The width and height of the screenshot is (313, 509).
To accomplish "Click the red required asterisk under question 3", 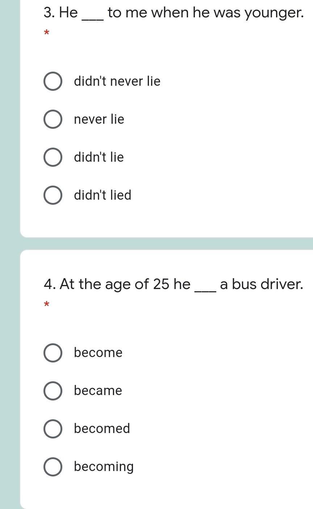I will [x=46, y=33].
